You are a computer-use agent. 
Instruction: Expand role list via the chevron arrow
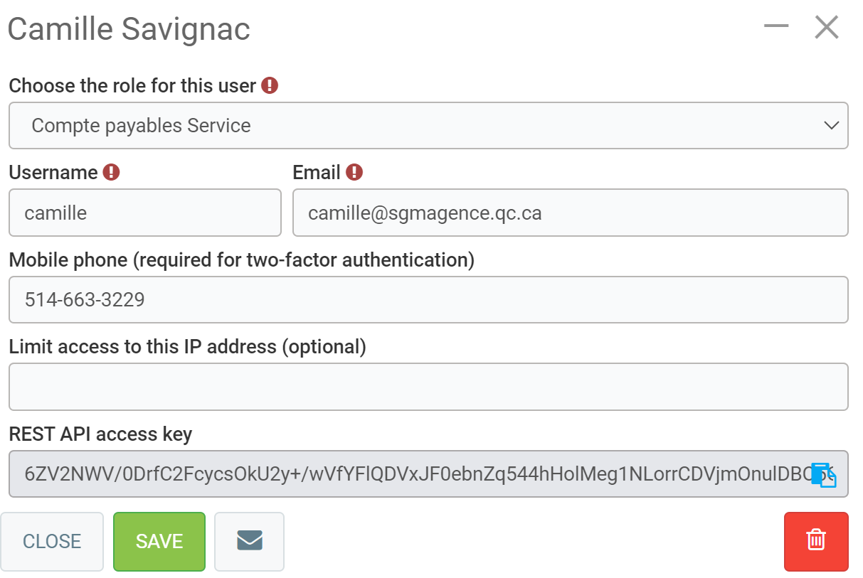pos(830,126)
